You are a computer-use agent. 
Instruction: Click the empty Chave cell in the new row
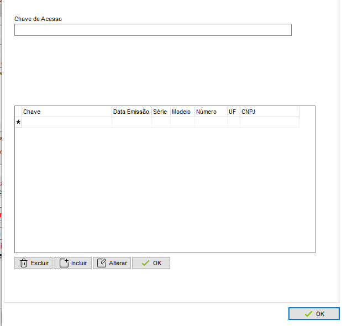(x=66, y=122)
